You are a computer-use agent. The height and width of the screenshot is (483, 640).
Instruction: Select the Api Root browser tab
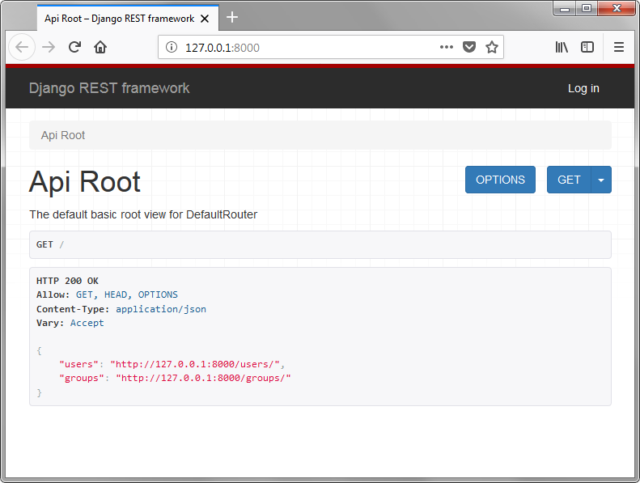tap(119, 18)
